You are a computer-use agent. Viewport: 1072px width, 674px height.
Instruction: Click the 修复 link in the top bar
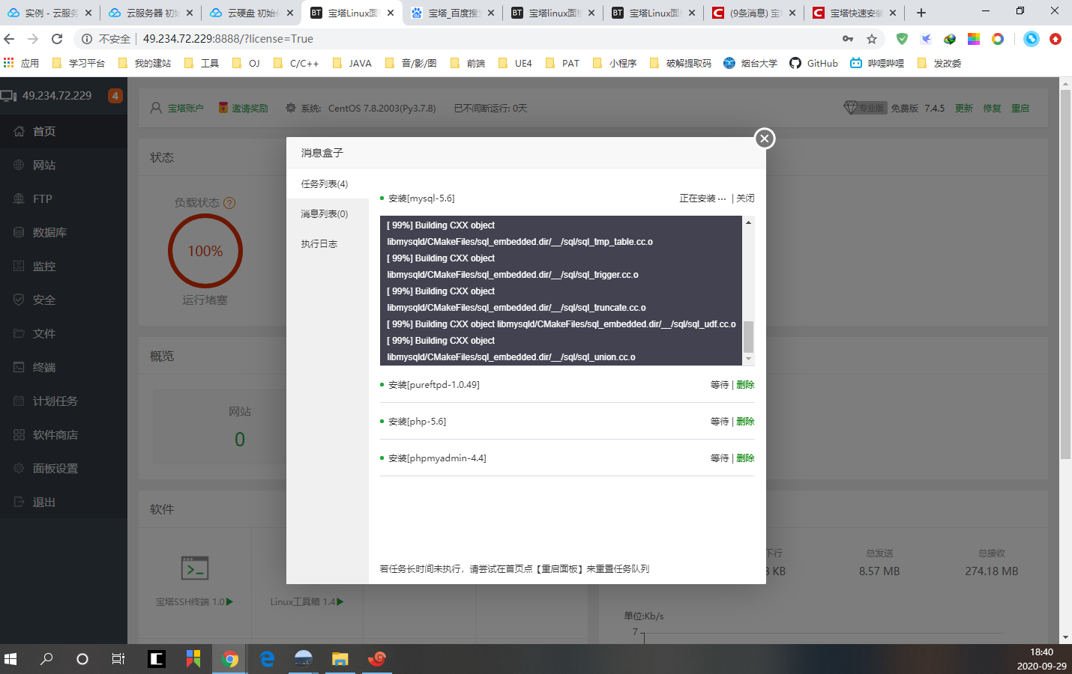pyautogui.click(x=993, y=108)
